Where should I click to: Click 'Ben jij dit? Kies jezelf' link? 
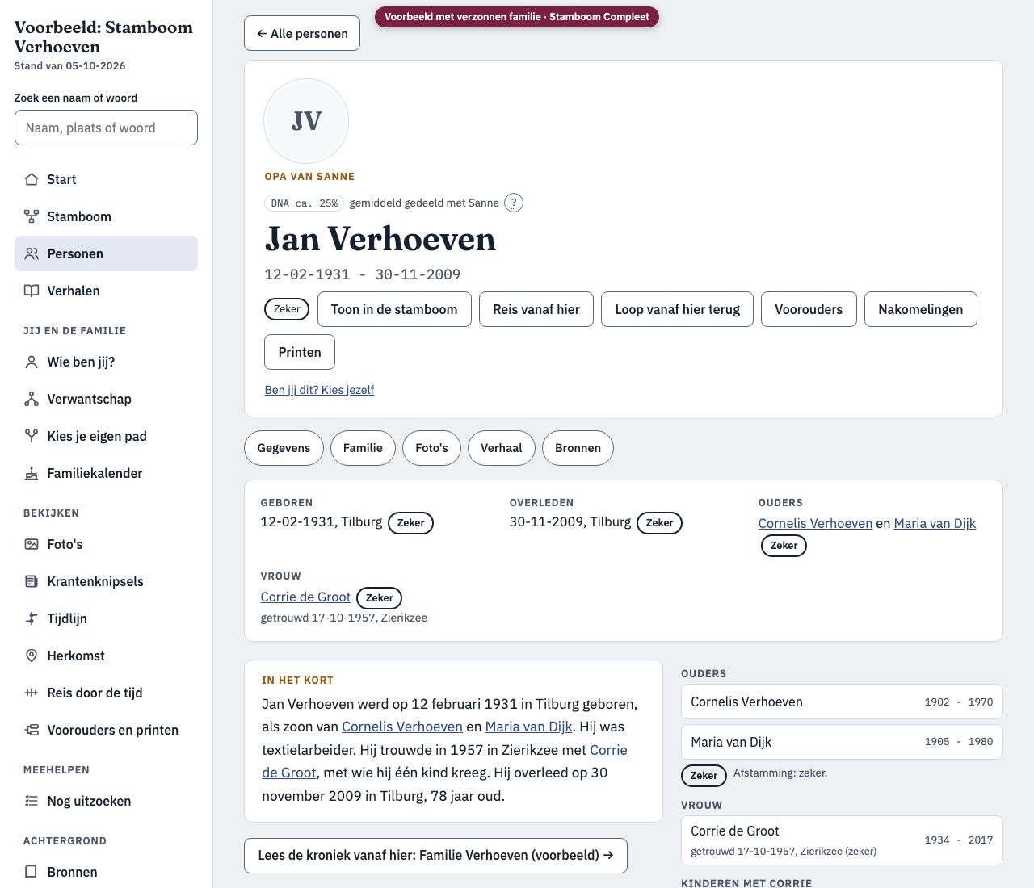point(319,390)
